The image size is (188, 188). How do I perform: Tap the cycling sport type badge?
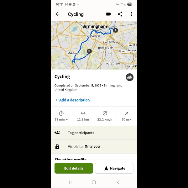[129, 77]
